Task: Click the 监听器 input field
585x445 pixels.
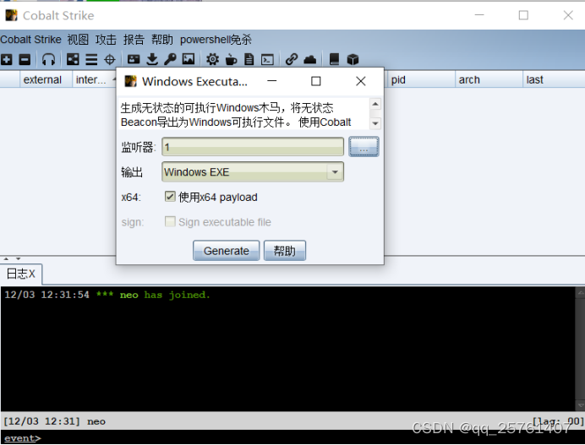Action: [x=253, y=147]
